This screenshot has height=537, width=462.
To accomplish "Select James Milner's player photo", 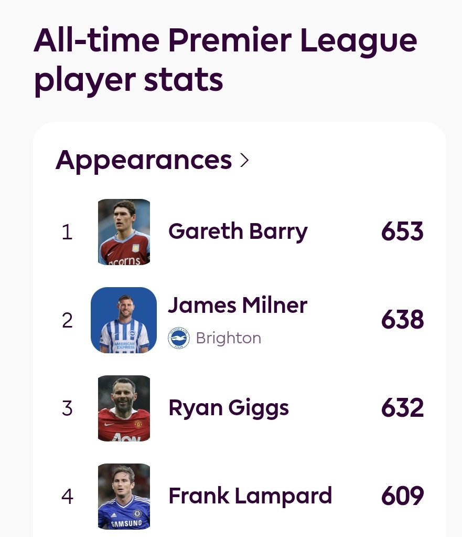I will [124, 320].
